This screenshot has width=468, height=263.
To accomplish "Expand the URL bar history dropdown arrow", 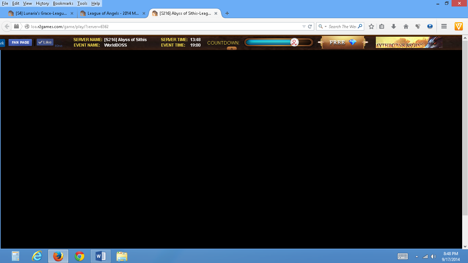I will pos(304,26).
